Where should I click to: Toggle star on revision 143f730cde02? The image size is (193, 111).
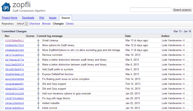(3, 98)
